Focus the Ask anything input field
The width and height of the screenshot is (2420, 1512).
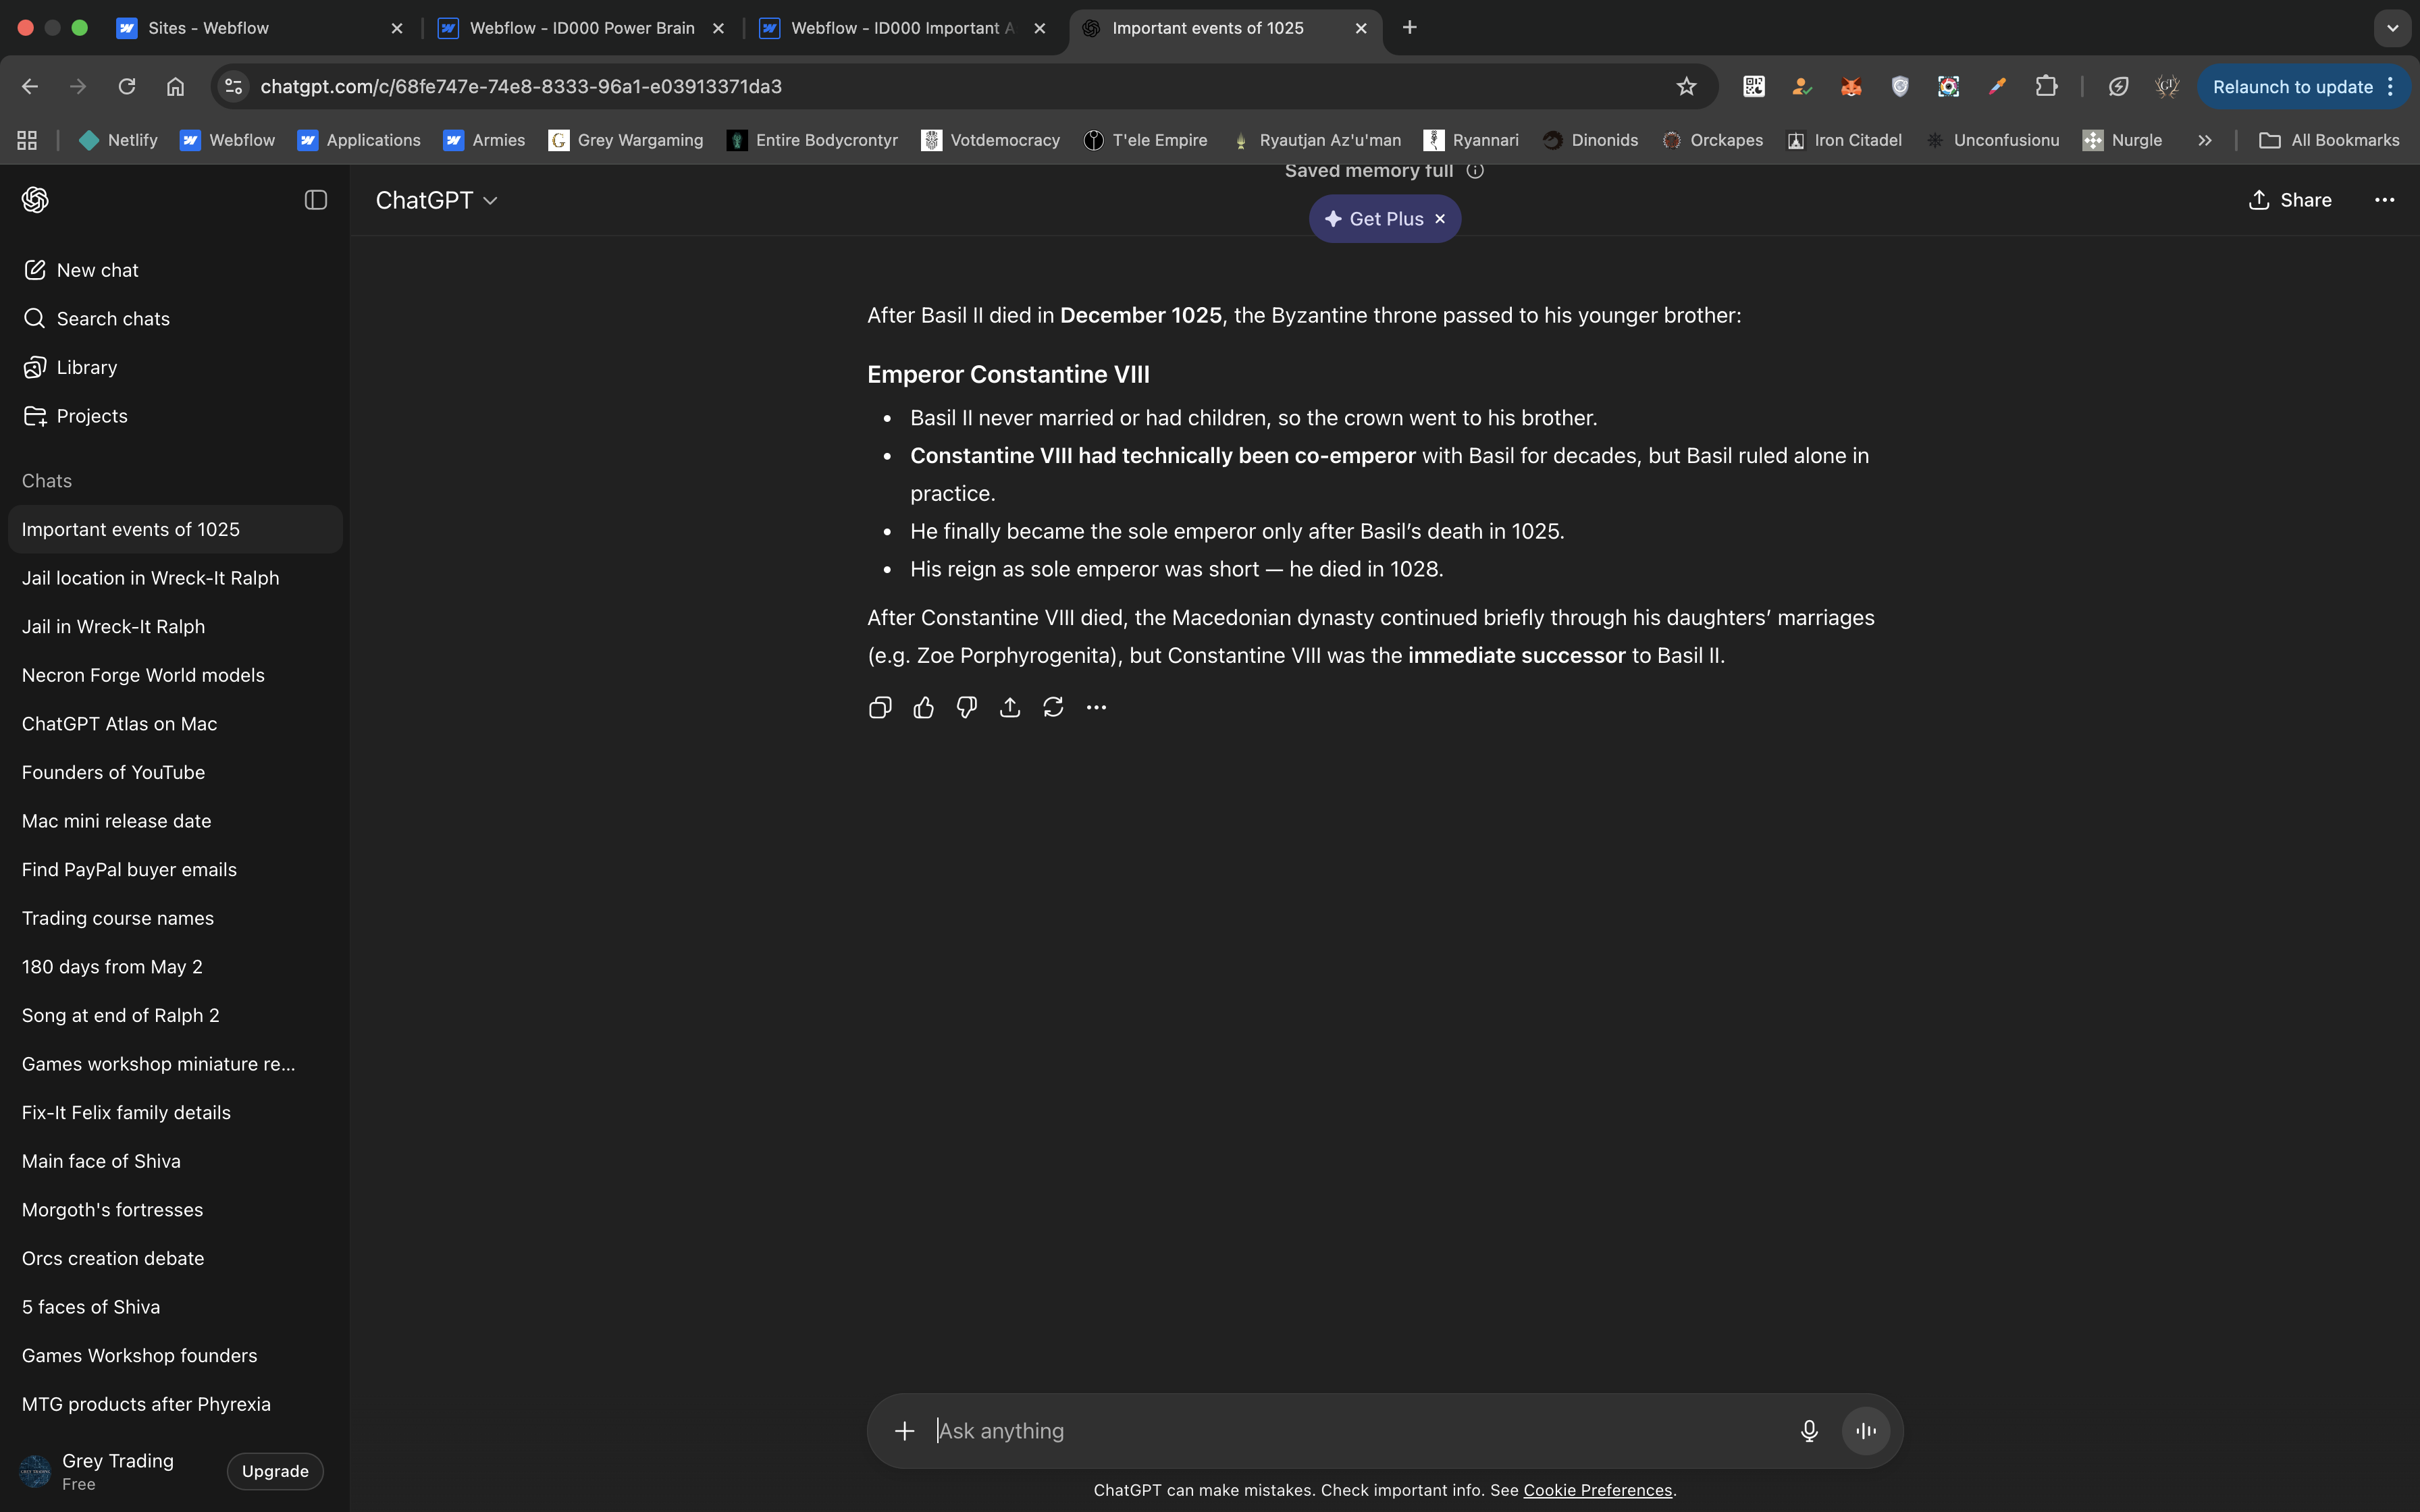point(1350,1431)
